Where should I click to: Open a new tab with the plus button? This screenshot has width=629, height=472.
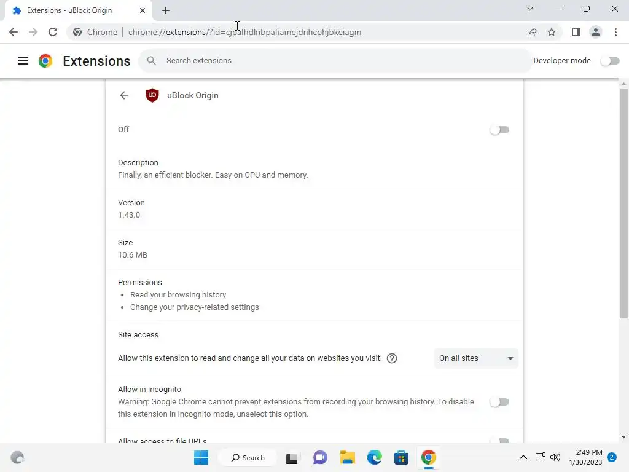pos(166,10)
